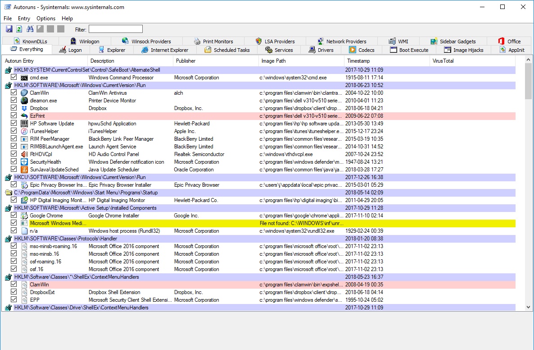This screenshot has height=350, width=534.
Task: Uncheck the HP Digital Imaging Monitor entry
Action: point(14,200)
